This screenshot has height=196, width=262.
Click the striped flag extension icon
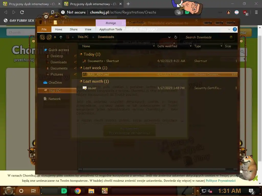coord(237,12)
